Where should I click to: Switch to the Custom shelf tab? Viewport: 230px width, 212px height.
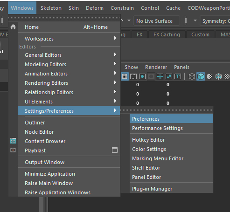[x=200, y=34]
